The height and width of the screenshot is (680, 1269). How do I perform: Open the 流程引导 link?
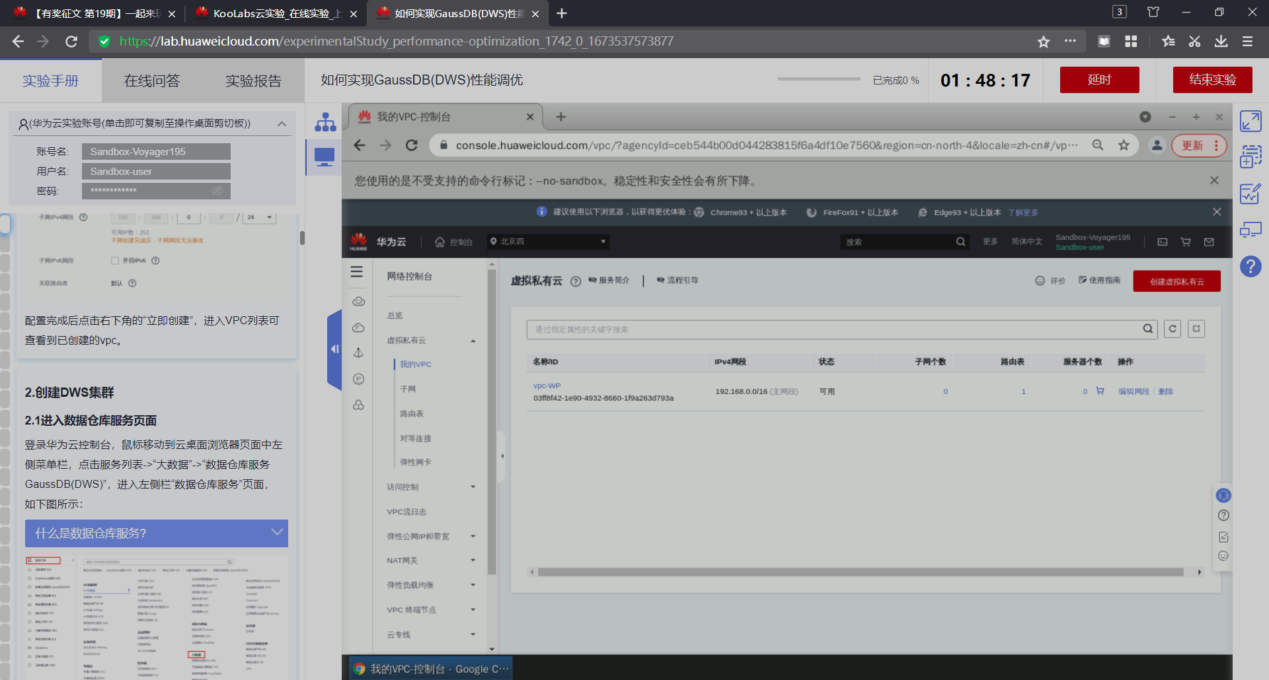point(677,281)
